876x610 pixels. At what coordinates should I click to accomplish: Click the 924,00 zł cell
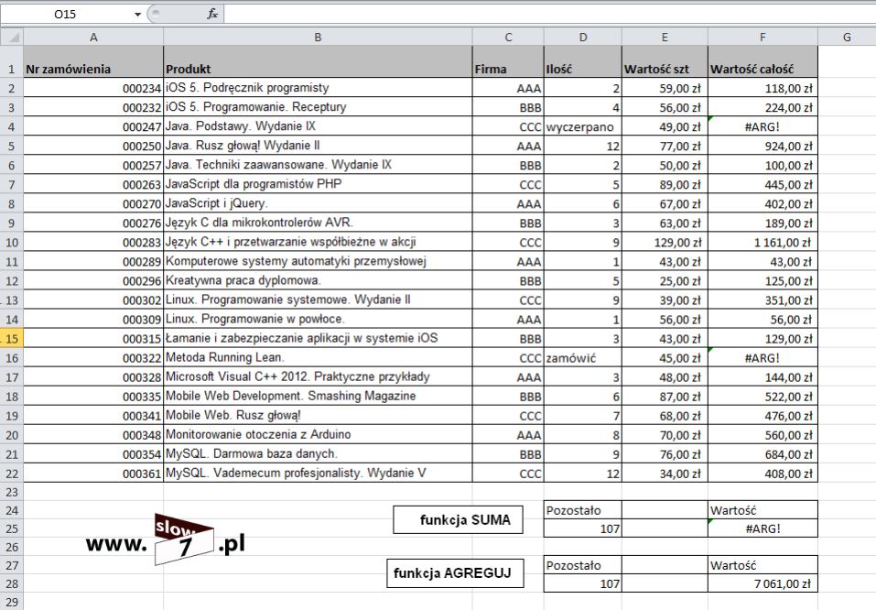click(762, 146)
